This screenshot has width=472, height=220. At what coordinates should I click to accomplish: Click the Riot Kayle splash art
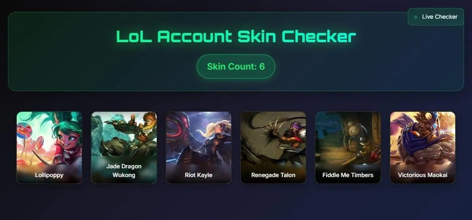pos(198,147)
